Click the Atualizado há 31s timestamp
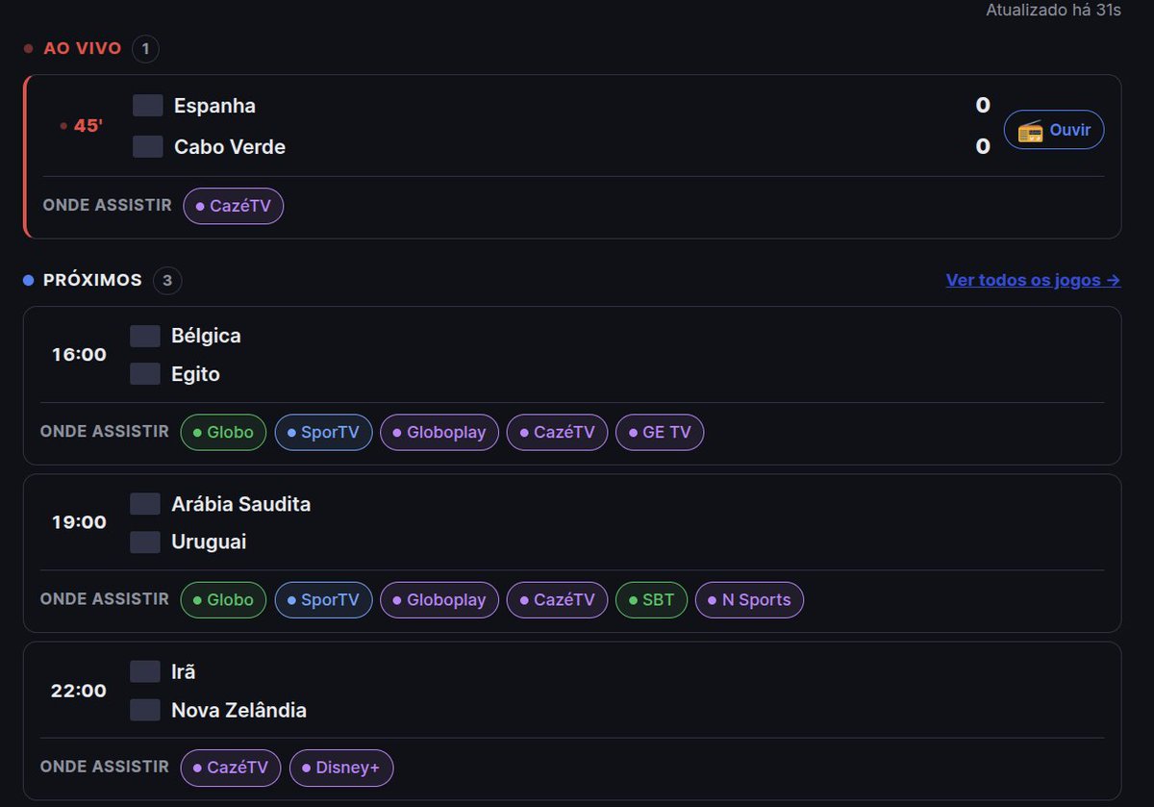 tap(1053, 11)
